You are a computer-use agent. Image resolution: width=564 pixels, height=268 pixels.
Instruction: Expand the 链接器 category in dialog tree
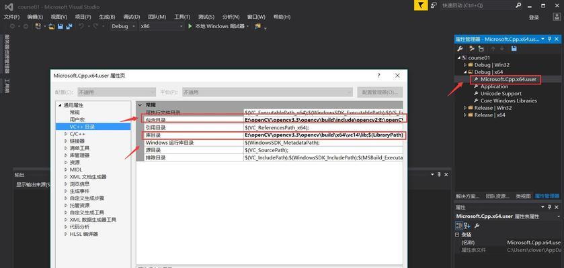click(66, 141)
